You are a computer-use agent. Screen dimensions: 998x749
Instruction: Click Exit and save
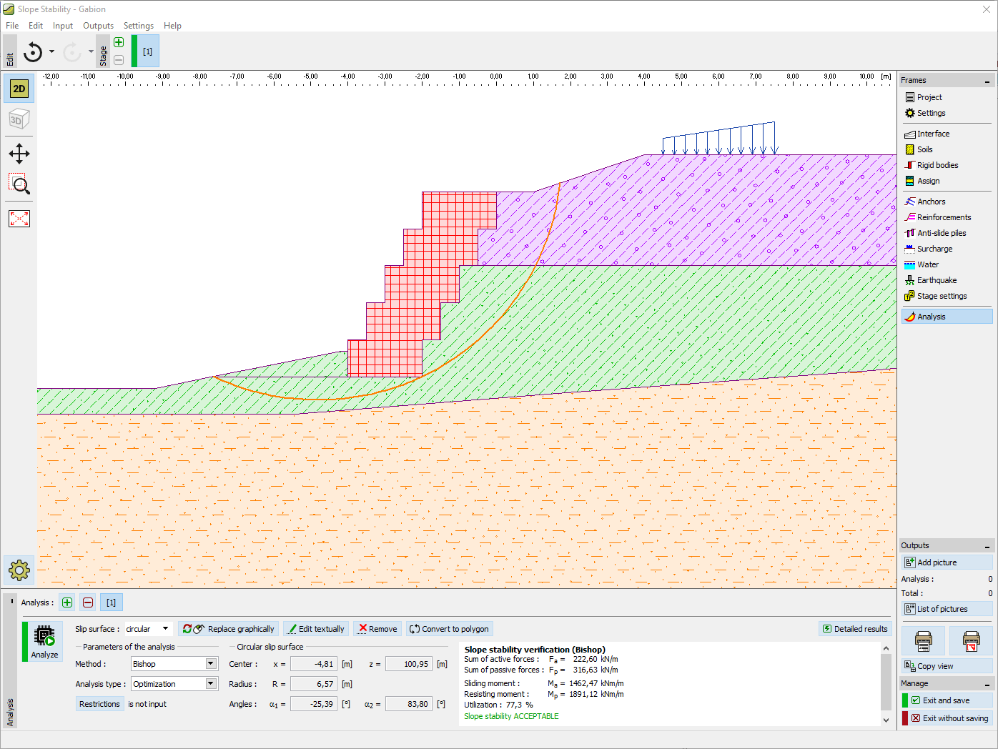[946, 700]
